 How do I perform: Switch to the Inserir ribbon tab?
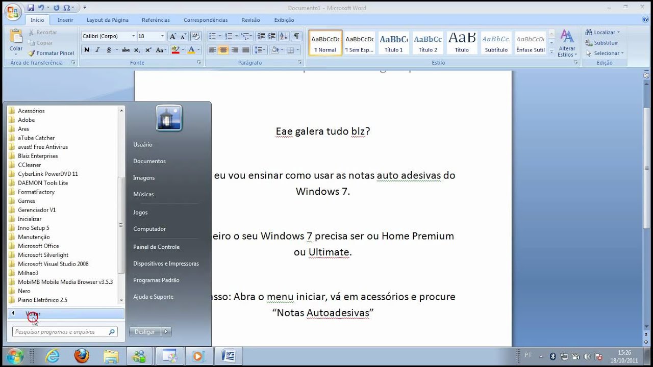coord(65,20)
